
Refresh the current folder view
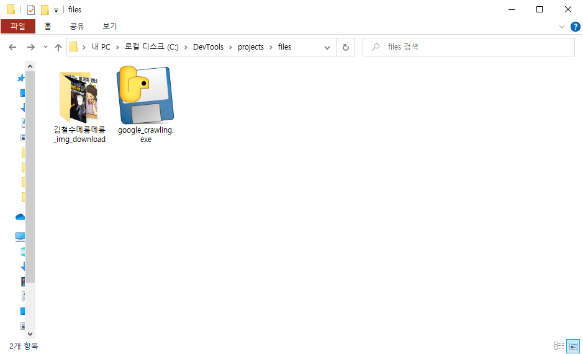point(346,47)
